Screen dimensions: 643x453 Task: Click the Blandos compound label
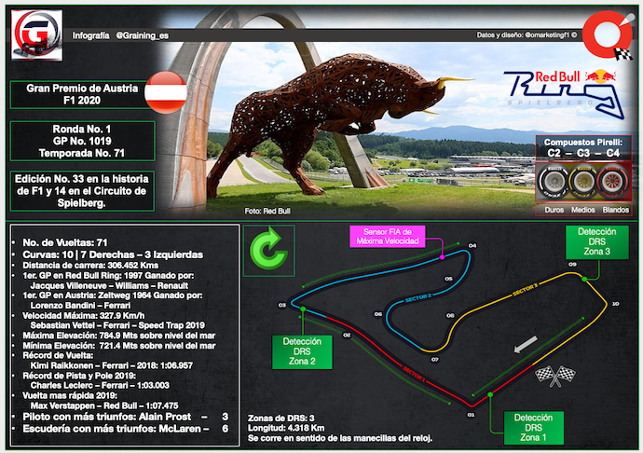click(615, 211)
